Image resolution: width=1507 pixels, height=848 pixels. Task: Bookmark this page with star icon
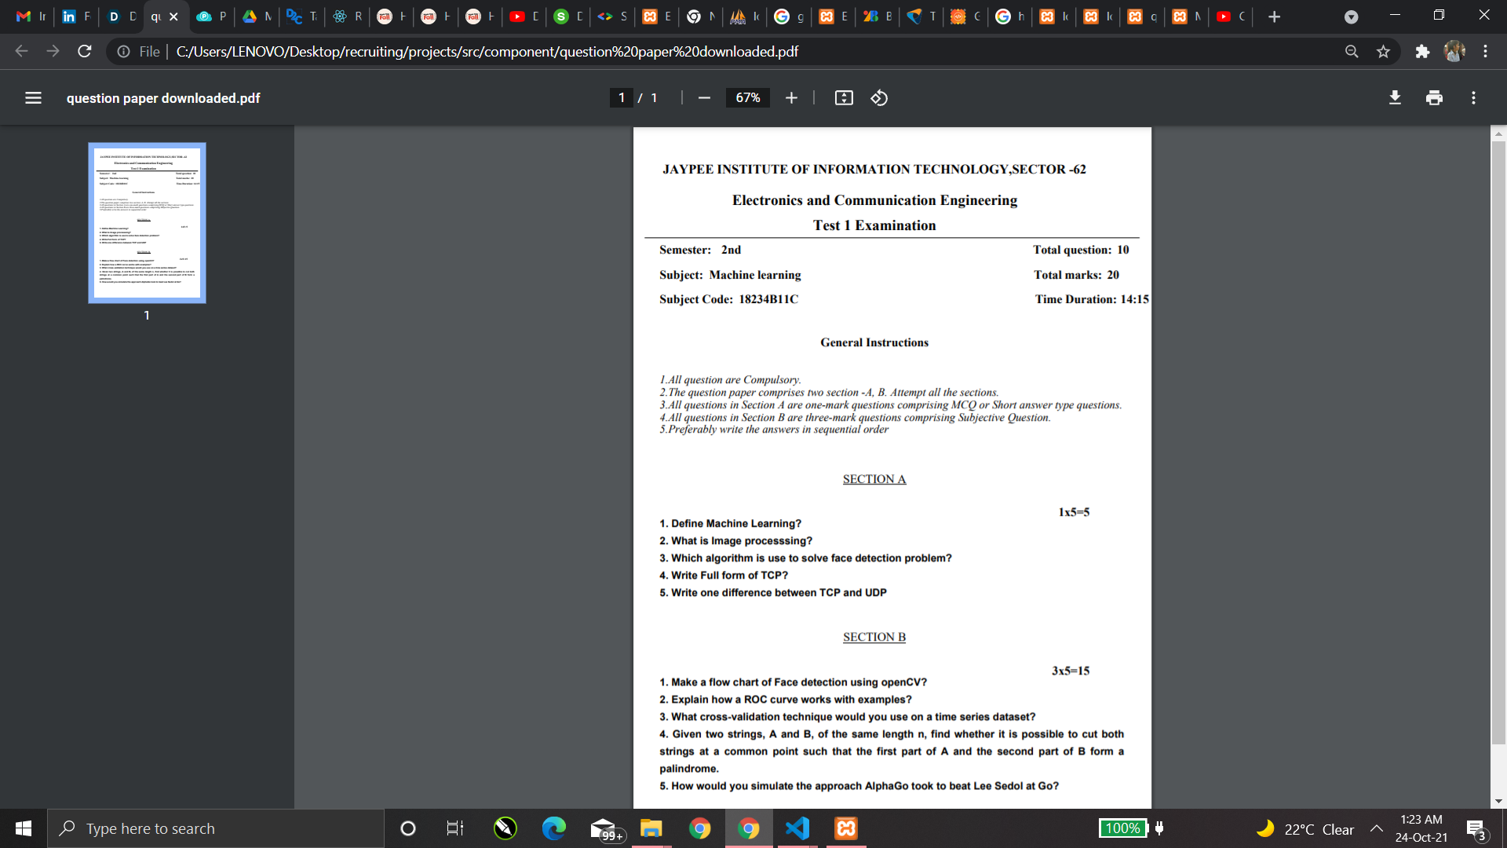pyautogui.click(x=1383, y=52)
